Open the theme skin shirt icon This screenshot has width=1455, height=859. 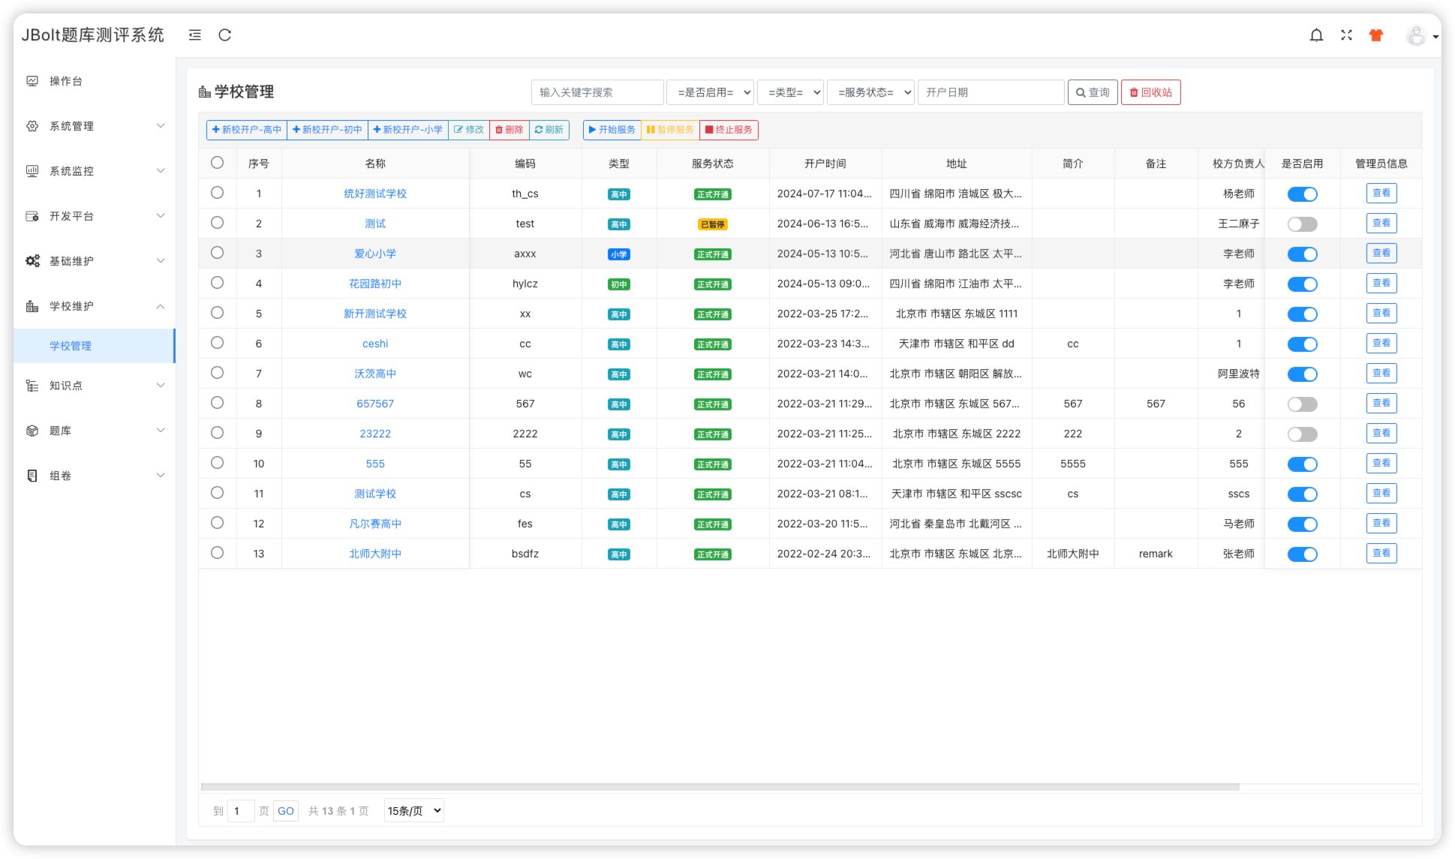(x=1376, y=35)
